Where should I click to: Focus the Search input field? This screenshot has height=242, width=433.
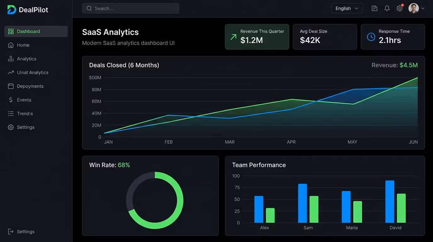pos(131,9)
